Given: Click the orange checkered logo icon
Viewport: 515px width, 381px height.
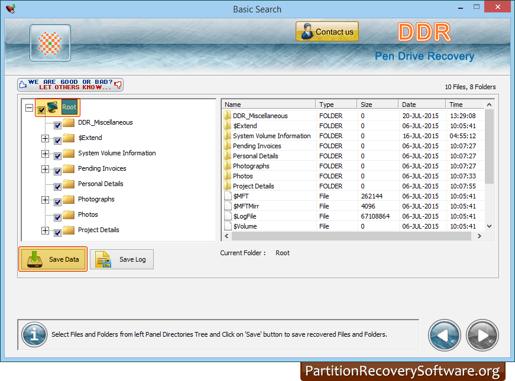Looking at the screenshot, I should (50, 43).
